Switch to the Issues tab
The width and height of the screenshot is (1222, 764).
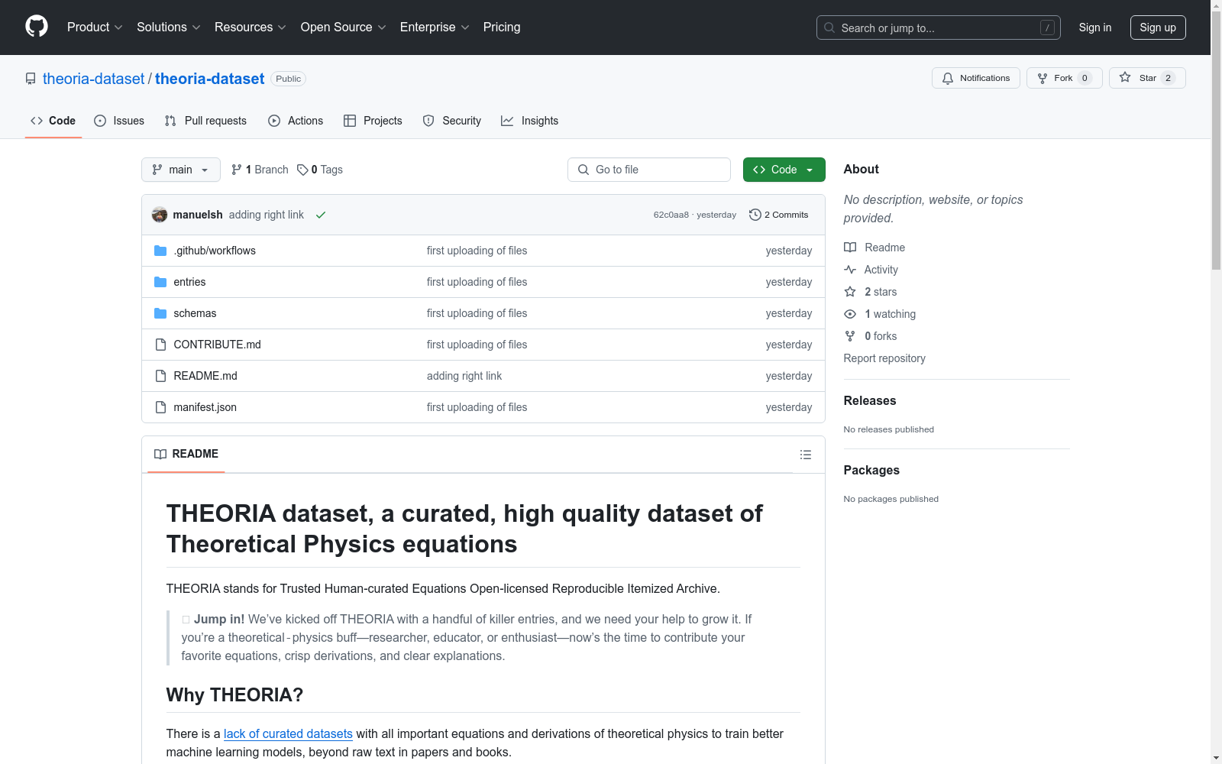click(x=119, y=121)
